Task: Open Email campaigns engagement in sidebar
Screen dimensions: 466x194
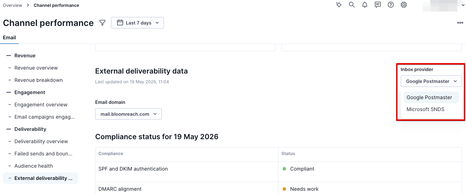Action: 44,117
